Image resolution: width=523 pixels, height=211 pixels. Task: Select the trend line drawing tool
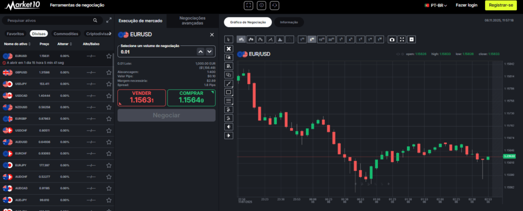pos(229,83)
